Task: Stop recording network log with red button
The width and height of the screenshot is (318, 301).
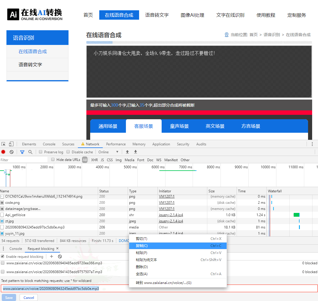Action: click(3, 152)
